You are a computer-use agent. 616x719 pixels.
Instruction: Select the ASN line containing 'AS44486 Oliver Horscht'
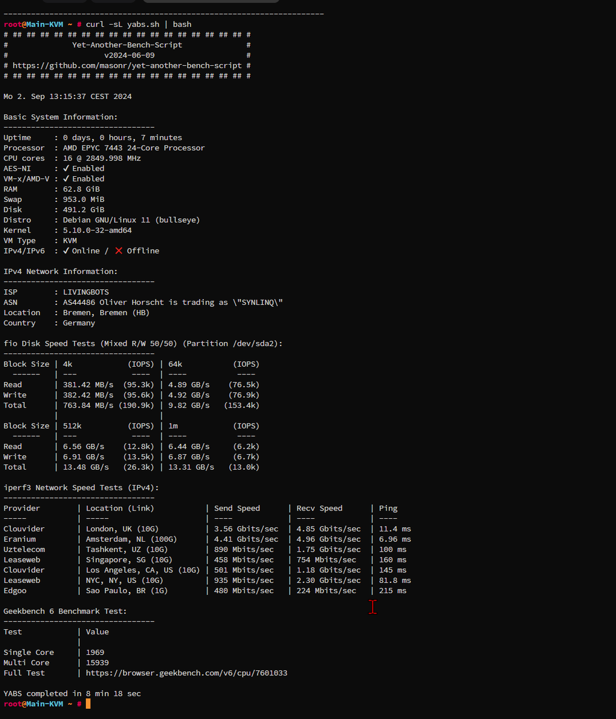coord(173,302)
